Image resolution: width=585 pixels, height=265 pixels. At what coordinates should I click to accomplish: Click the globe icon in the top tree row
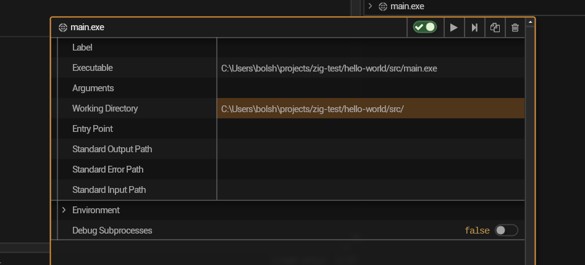(x=383, y=7)
